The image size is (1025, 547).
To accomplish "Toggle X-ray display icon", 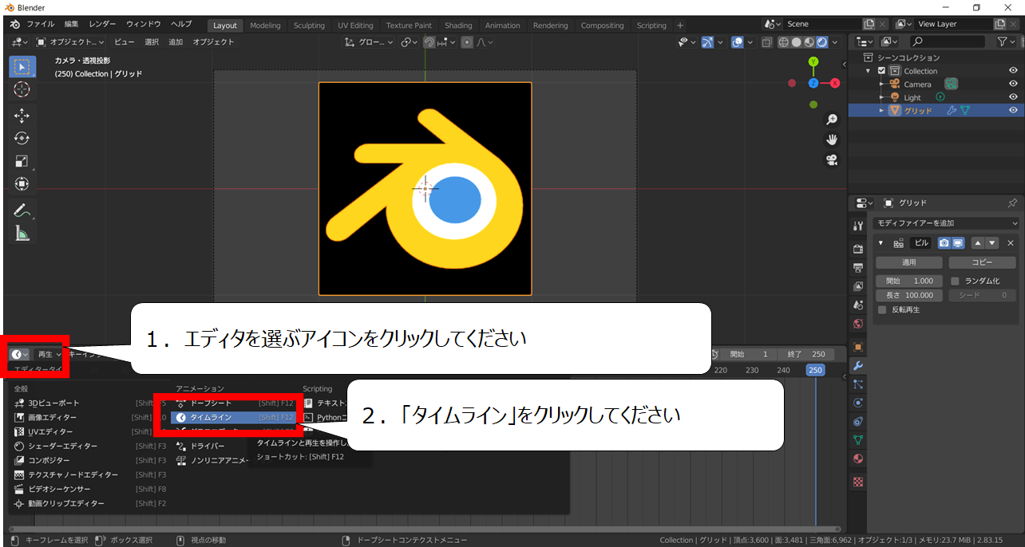I will pyautogui.click(x=767, y=42).
